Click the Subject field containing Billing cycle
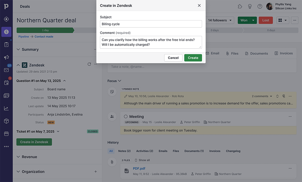This screenshot has height=182, width=302. [151, 24]
